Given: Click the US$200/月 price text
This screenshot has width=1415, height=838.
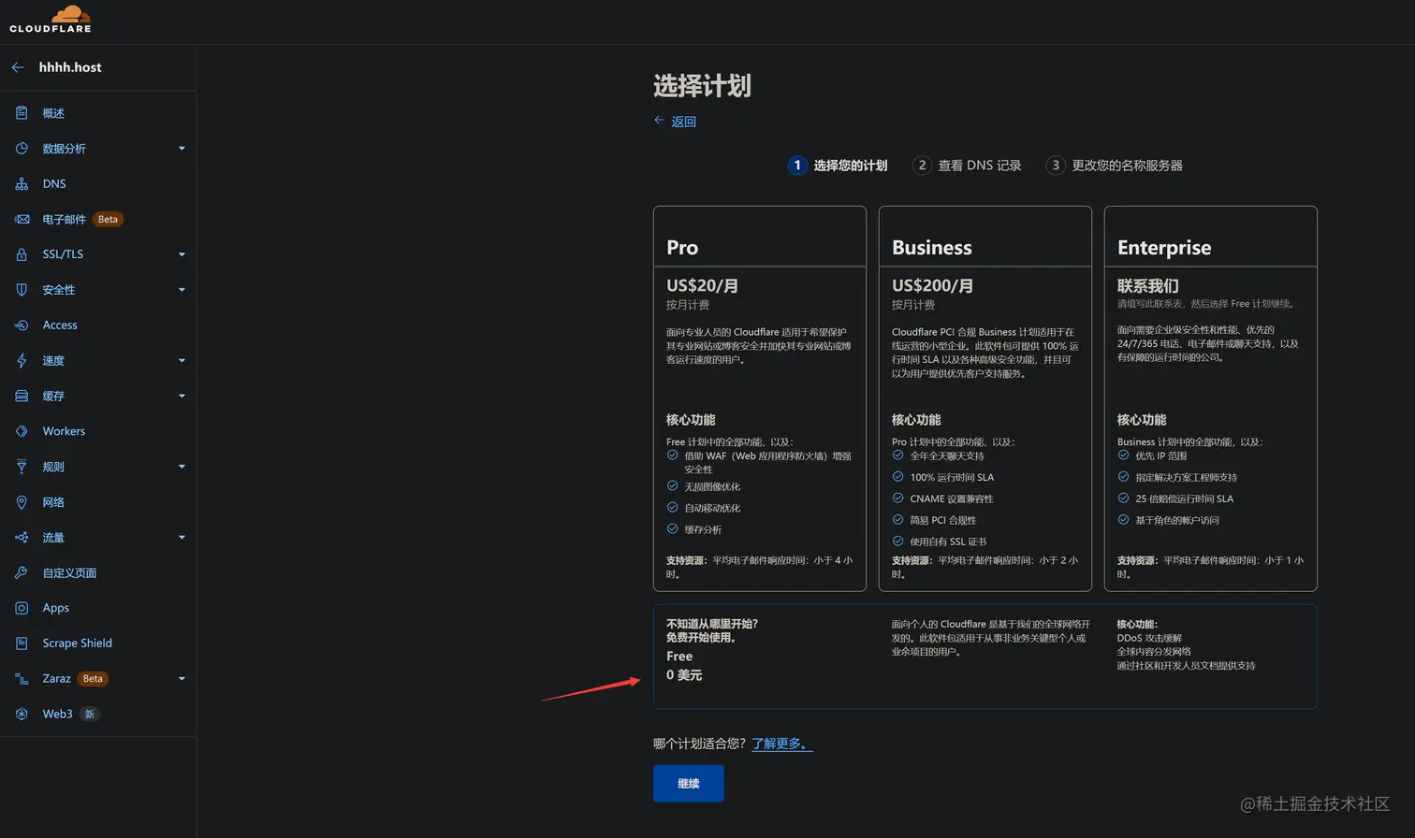Looking at the screenshot, I should [x=932, y=286].
